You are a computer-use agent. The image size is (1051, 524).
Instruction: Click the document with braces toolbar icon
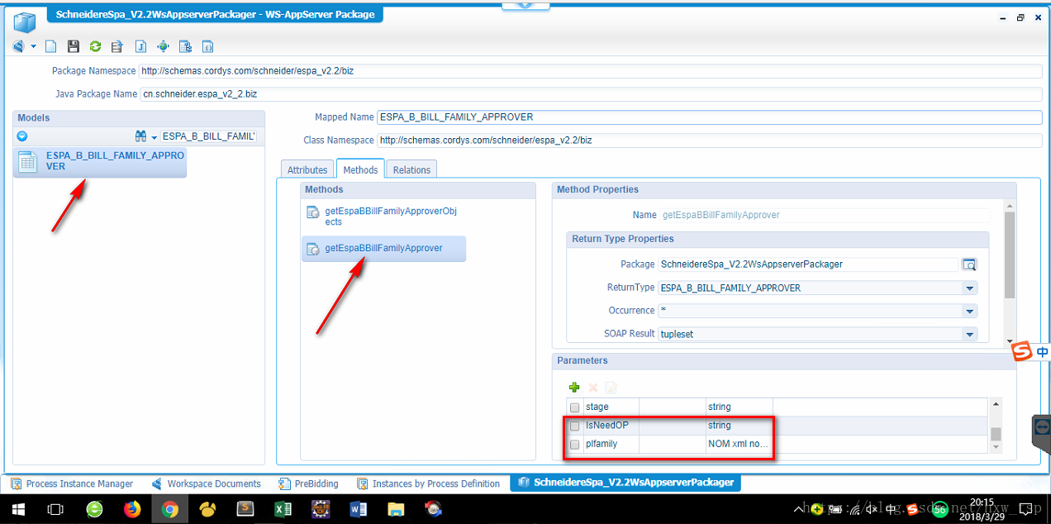click(208, 46)
